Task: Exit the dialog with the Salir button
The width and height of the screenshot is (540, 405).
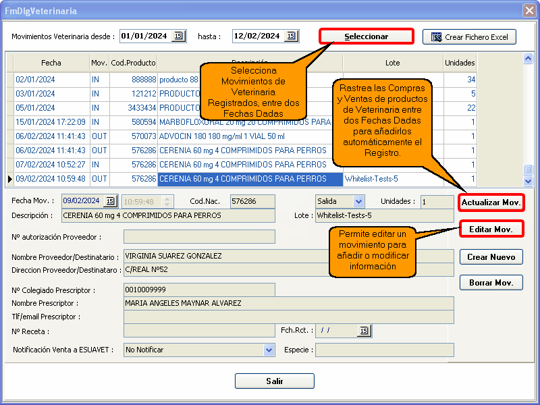Action: click(x=274, y=381)
